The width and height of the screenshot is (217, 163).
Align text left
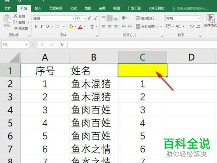point(103,27)
